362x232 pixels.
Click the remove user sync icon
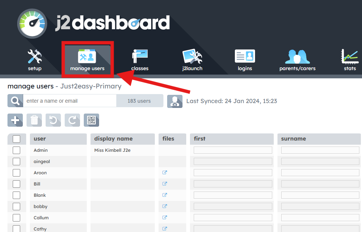point(175,101)
